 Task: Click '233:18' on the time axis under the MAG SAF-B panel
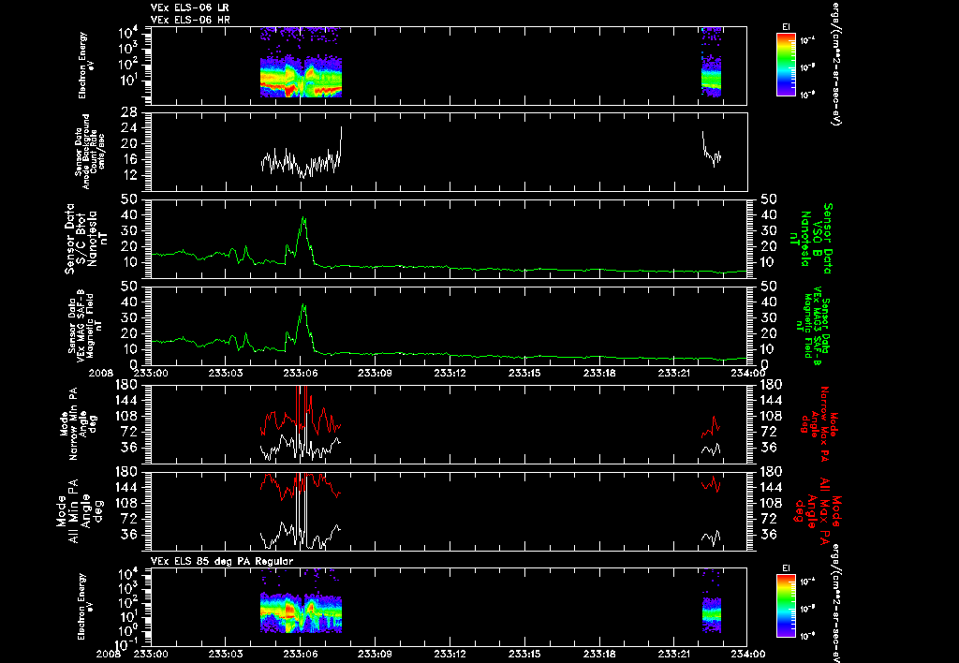(598, 373)
